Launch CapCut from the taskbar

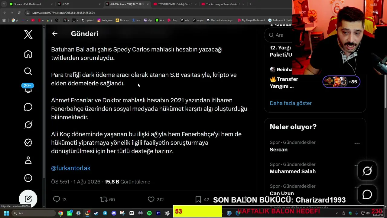click(x=132, y=213)
